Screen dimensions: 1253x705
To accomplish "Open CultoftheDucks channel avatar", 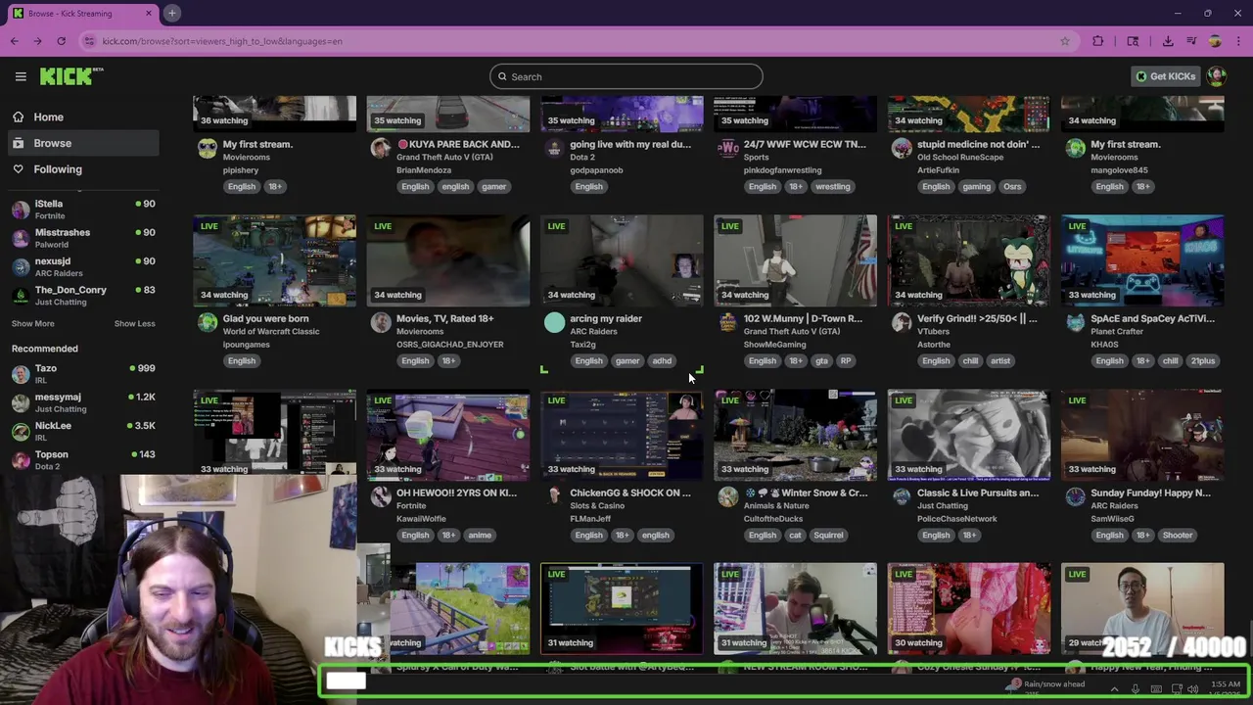I will (727, 496).
